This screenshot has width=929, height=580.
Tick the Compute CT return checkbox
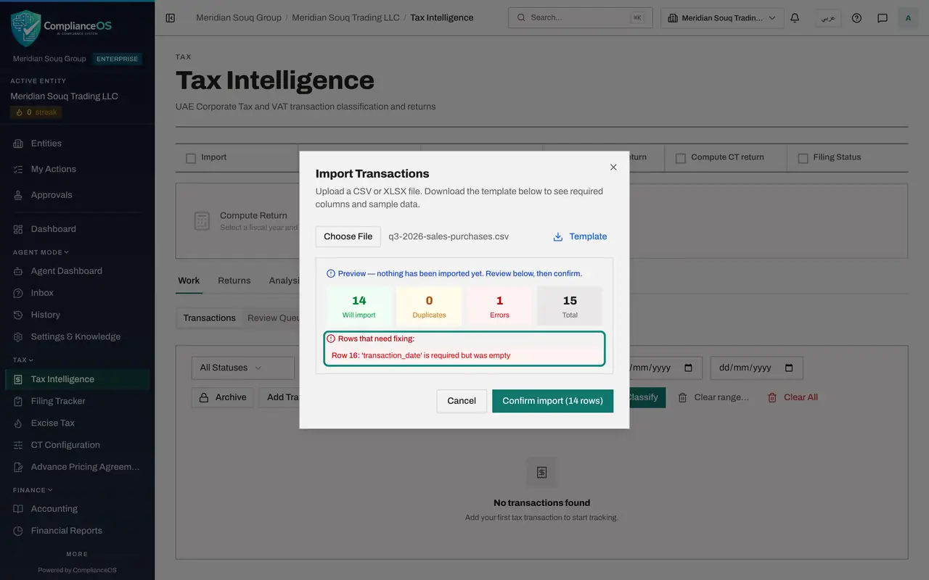(681, 158)
